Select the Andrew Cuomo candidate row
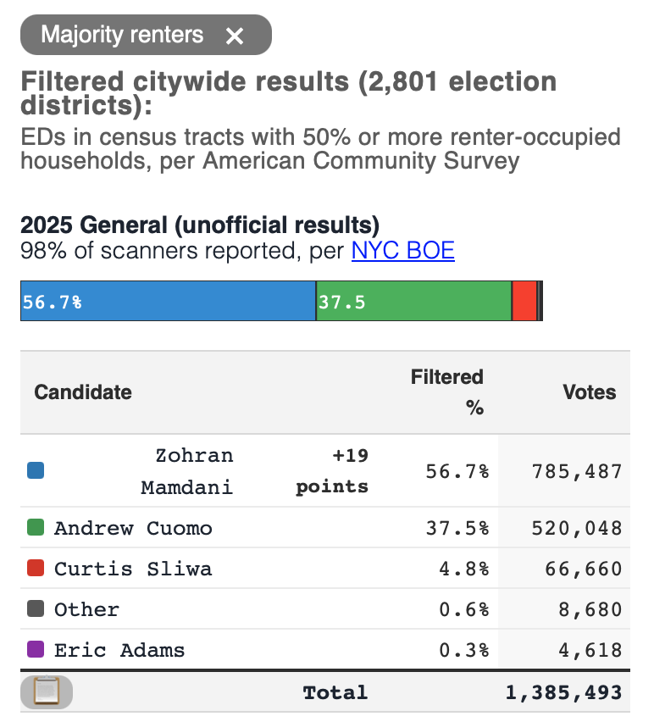Screen dimensions: 654x722 coord(133,528)
